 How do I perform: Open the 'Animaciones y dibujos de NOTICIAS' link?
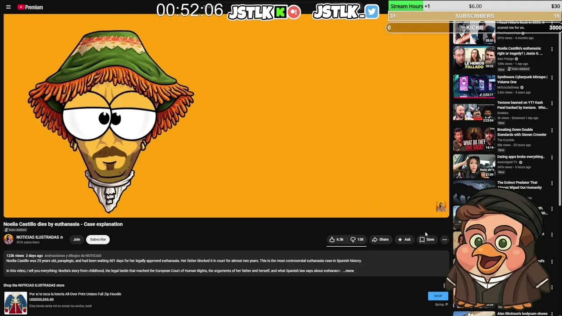coord(73,256)
